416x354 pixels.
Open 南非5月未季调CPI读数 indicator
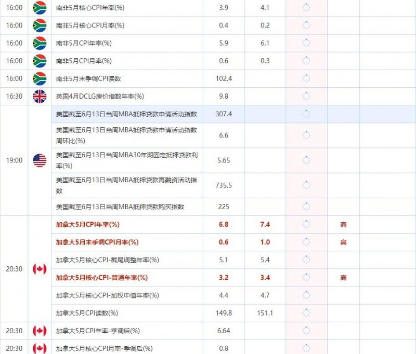click(88, 78)
